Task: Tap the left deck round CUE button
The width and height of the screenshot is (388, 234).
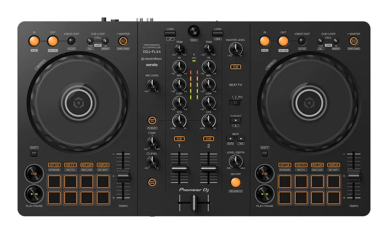Action: [x=34, y=174]
